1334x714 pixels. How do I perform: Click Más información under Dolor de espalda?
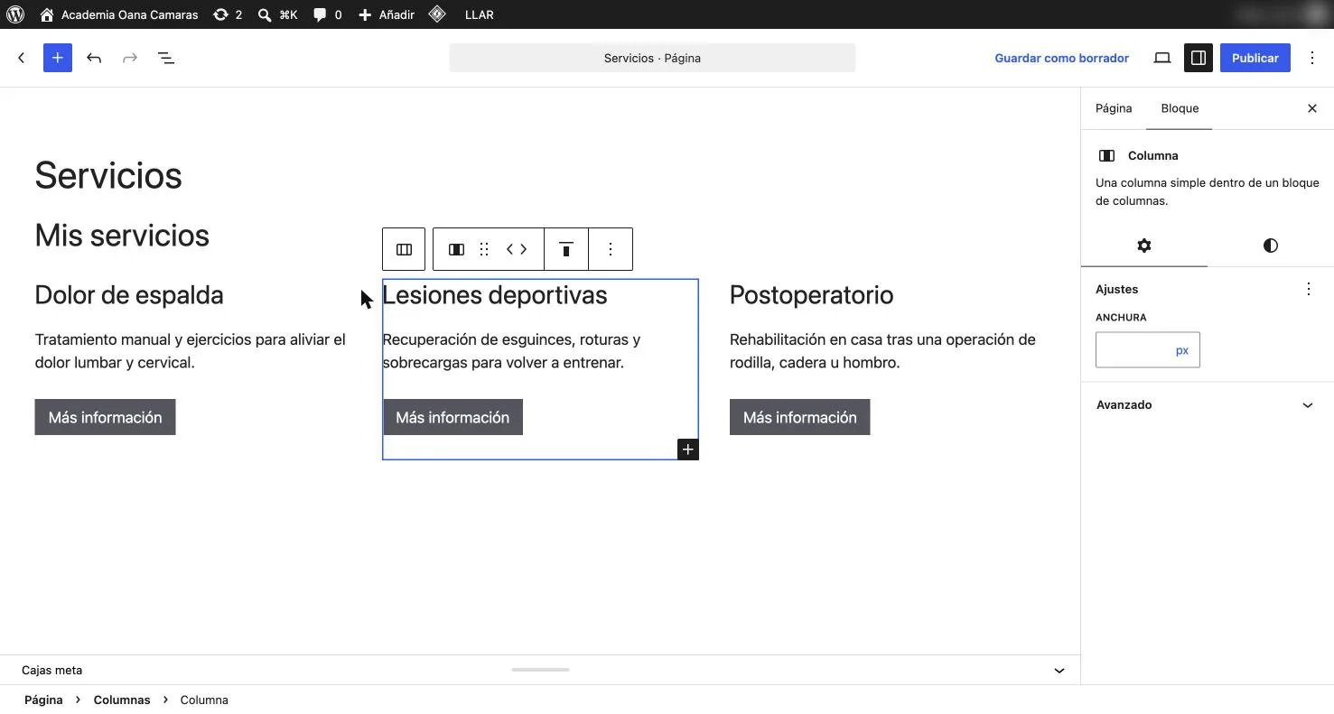pos(105,417)
